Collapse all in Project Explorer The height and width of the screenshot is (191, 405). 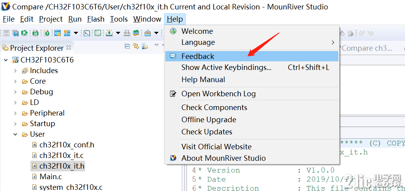click(127, 46)
